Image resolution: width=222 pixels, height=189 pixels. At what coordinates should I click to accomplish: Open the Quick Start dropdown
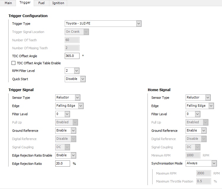point(75,79)
